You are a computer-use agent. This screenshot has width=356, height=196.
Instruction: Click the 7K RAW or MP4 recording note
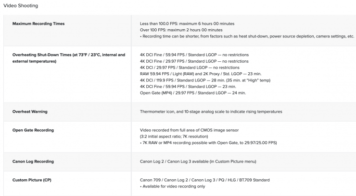208,142
